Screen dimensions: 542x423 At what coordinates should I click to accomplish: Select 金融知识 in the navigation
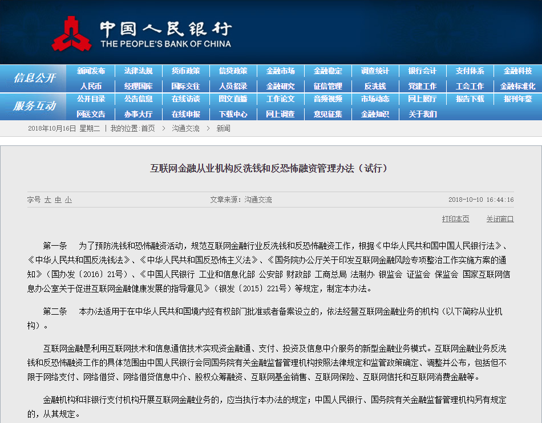pos(375,114)
